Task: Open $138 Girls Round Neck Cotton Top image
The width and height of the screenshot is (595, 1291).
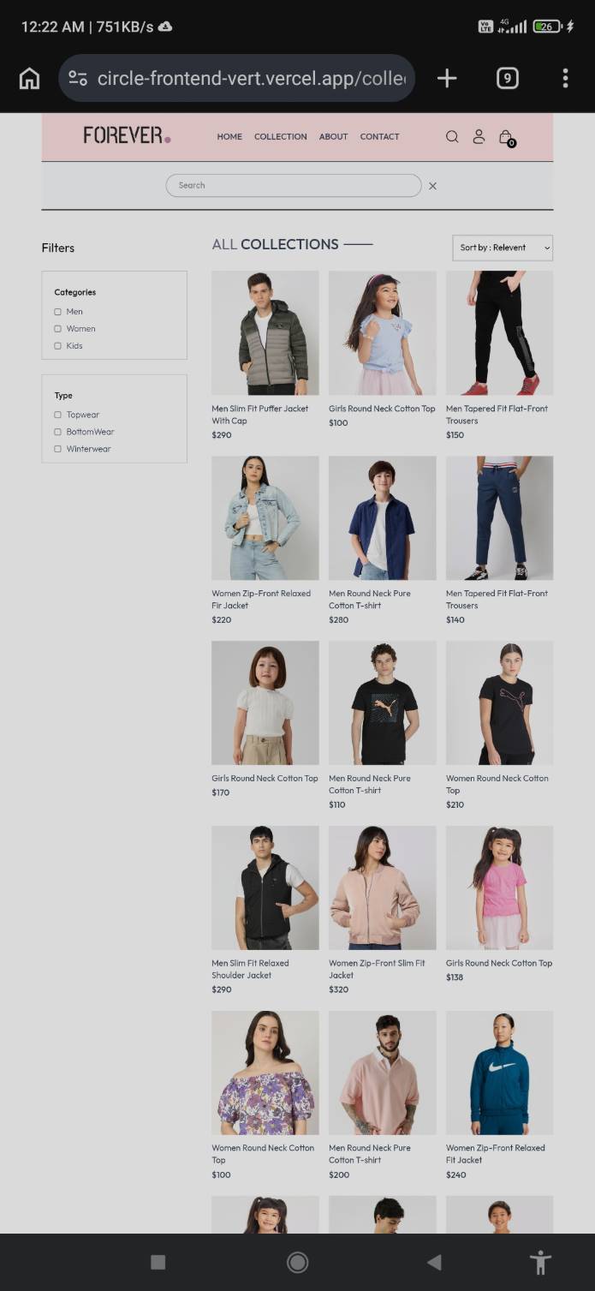Action: (x=499, y=888)
